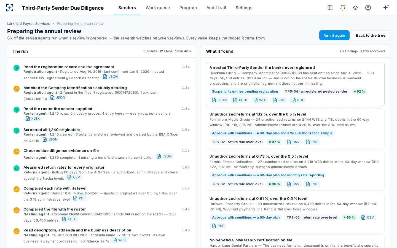Click the app logo in header
The width and height of the screenshot is (397, 248).
tap(10, 8)
